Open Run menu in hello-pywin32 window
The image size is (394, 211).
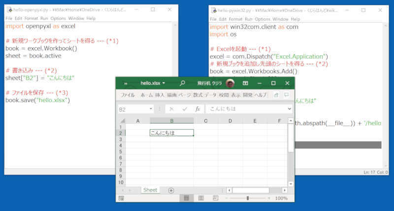pyautogui.click(x=249, y=19)
